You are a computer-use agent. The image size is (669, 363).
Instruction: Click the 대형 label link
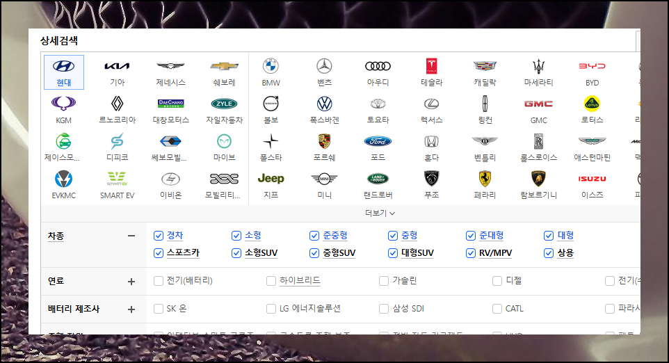(565, 236)
